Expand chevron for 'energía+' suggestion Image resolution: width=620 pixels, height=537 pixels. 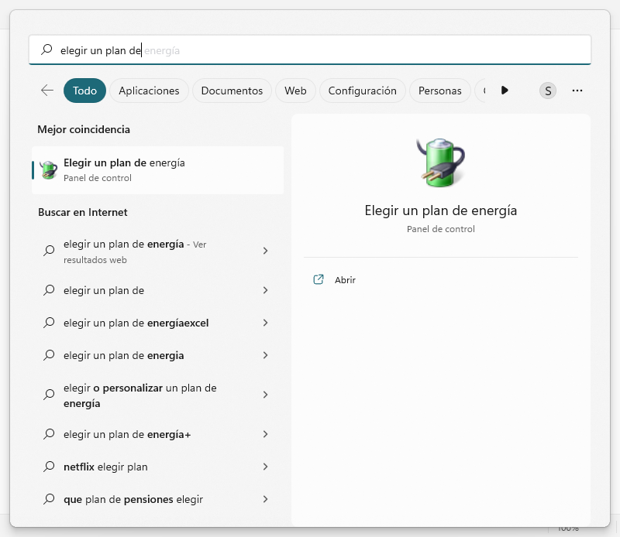click(265, 434)
